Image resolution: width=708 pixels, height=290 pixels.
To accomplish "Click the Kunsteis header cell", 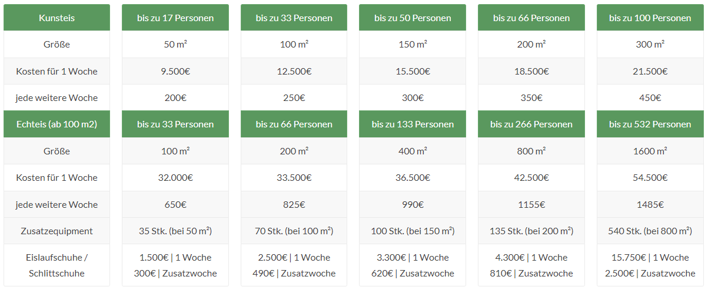I will click(x=56, y=18).
